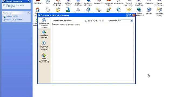Open the "Дата и время" item
173x97 pixels.
pyautogui.click(x=119, y=2)
